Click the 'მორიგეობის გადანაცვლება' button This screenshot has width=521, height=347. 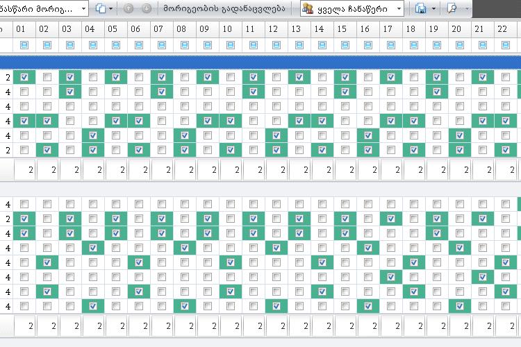click(224, 8)
